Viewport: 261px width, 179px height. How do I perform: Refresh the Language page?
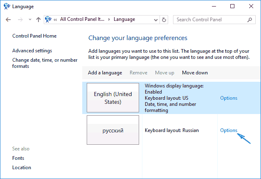tap(164, 20)
